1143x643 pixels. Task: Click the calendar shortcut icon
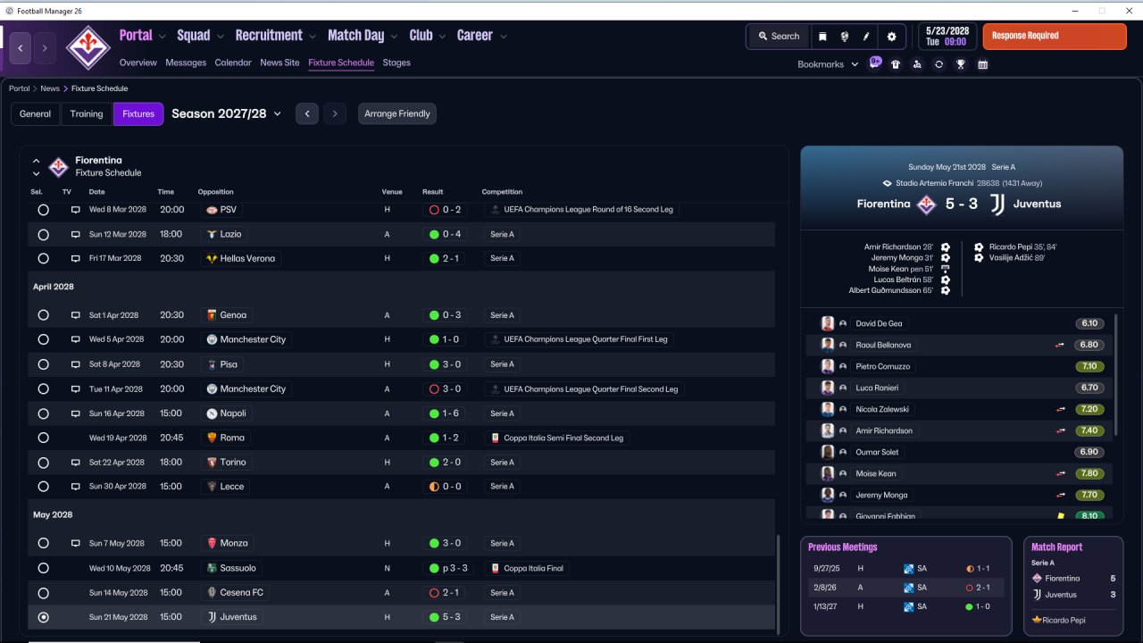[983, 64]
